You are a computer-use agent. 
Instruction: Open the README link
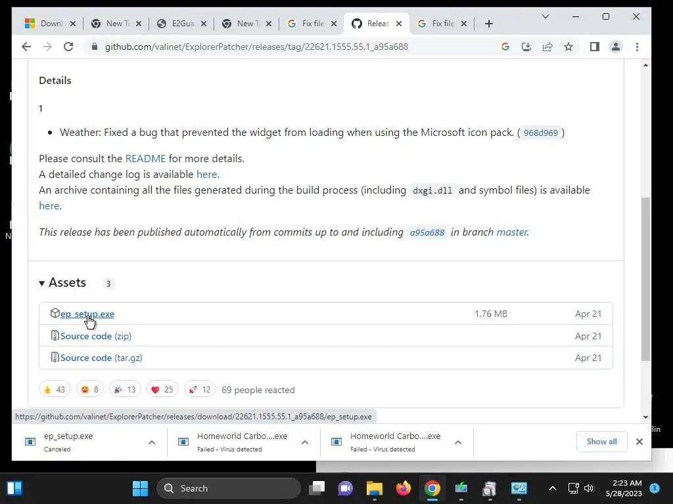point(145,159)
